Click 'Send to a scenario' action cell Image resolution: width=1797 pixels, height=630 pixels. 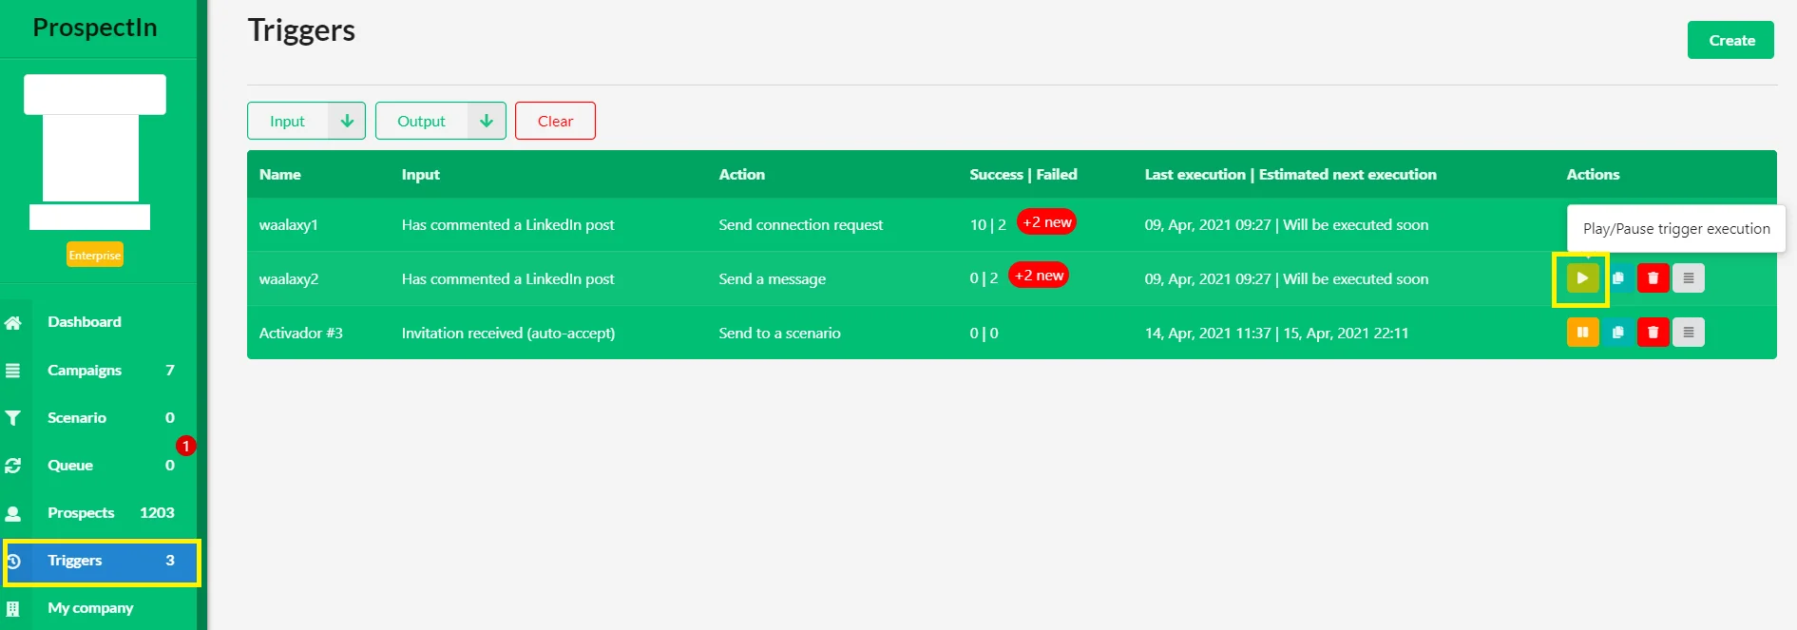point(780,334)
